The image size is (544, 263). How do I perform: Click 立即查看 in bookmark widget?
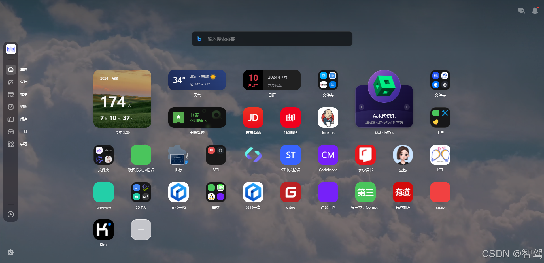(199, 121)
